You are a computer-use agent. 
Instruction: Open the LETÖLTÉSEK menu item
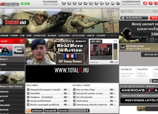(78, 36)
